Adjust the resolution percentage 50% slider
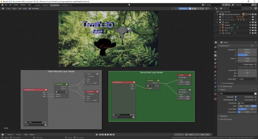This screenshot has height=139, width=258. 247,55
